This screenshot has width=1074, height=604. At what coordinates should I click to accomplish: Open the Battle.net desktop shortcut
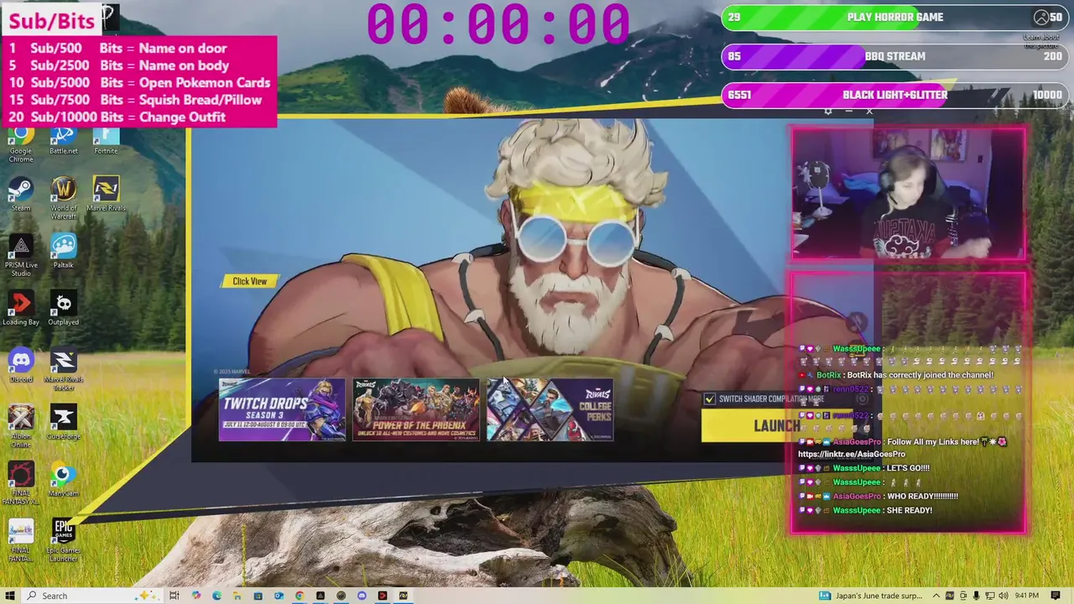click(63, 141)
